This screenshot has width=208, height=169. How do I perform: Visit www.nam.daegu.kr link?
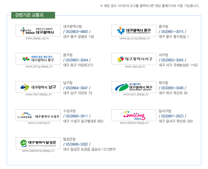point(39,94)
